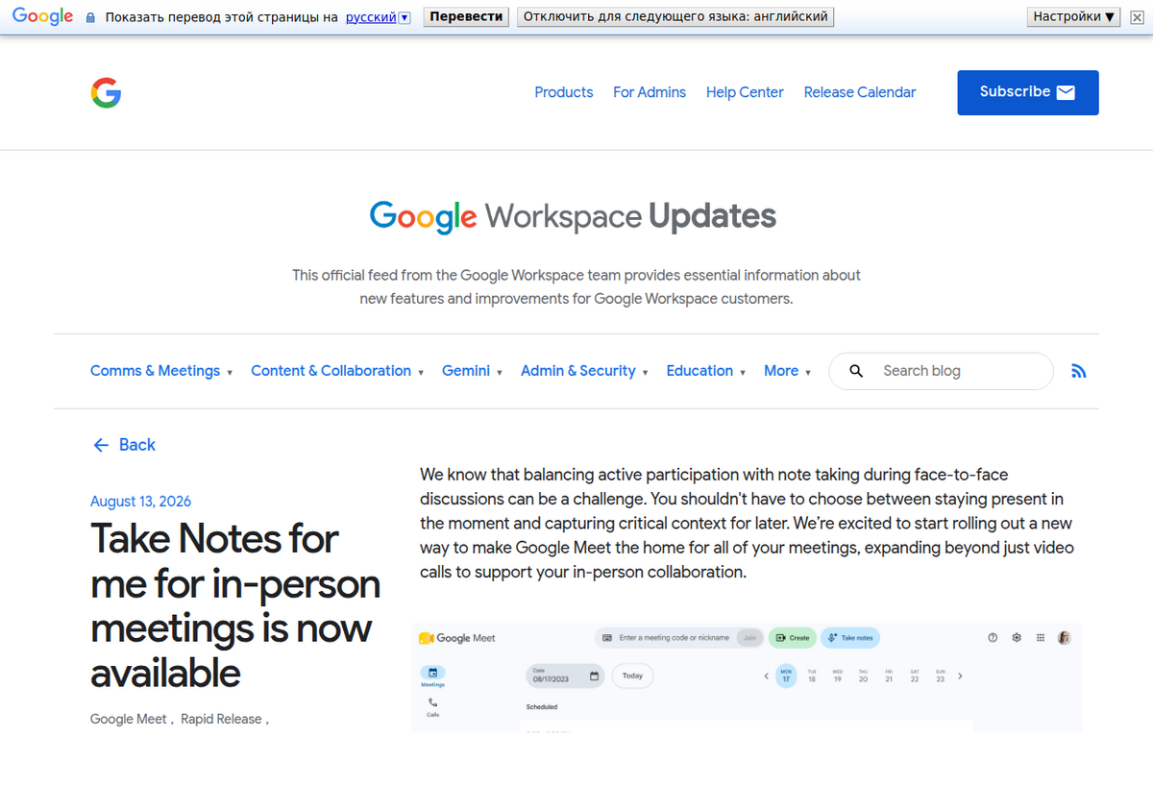Screen dimensions: 1153x811
Task: Open the RSS feed icon
Action: (x=1078, y=371)
